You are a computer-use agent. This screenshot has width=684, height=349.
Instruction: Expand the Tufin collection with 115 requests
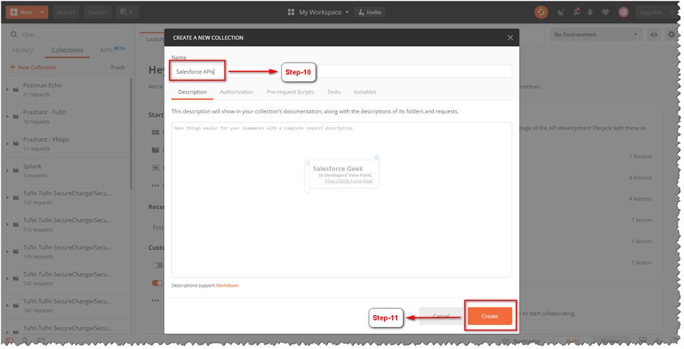[7, 224]
